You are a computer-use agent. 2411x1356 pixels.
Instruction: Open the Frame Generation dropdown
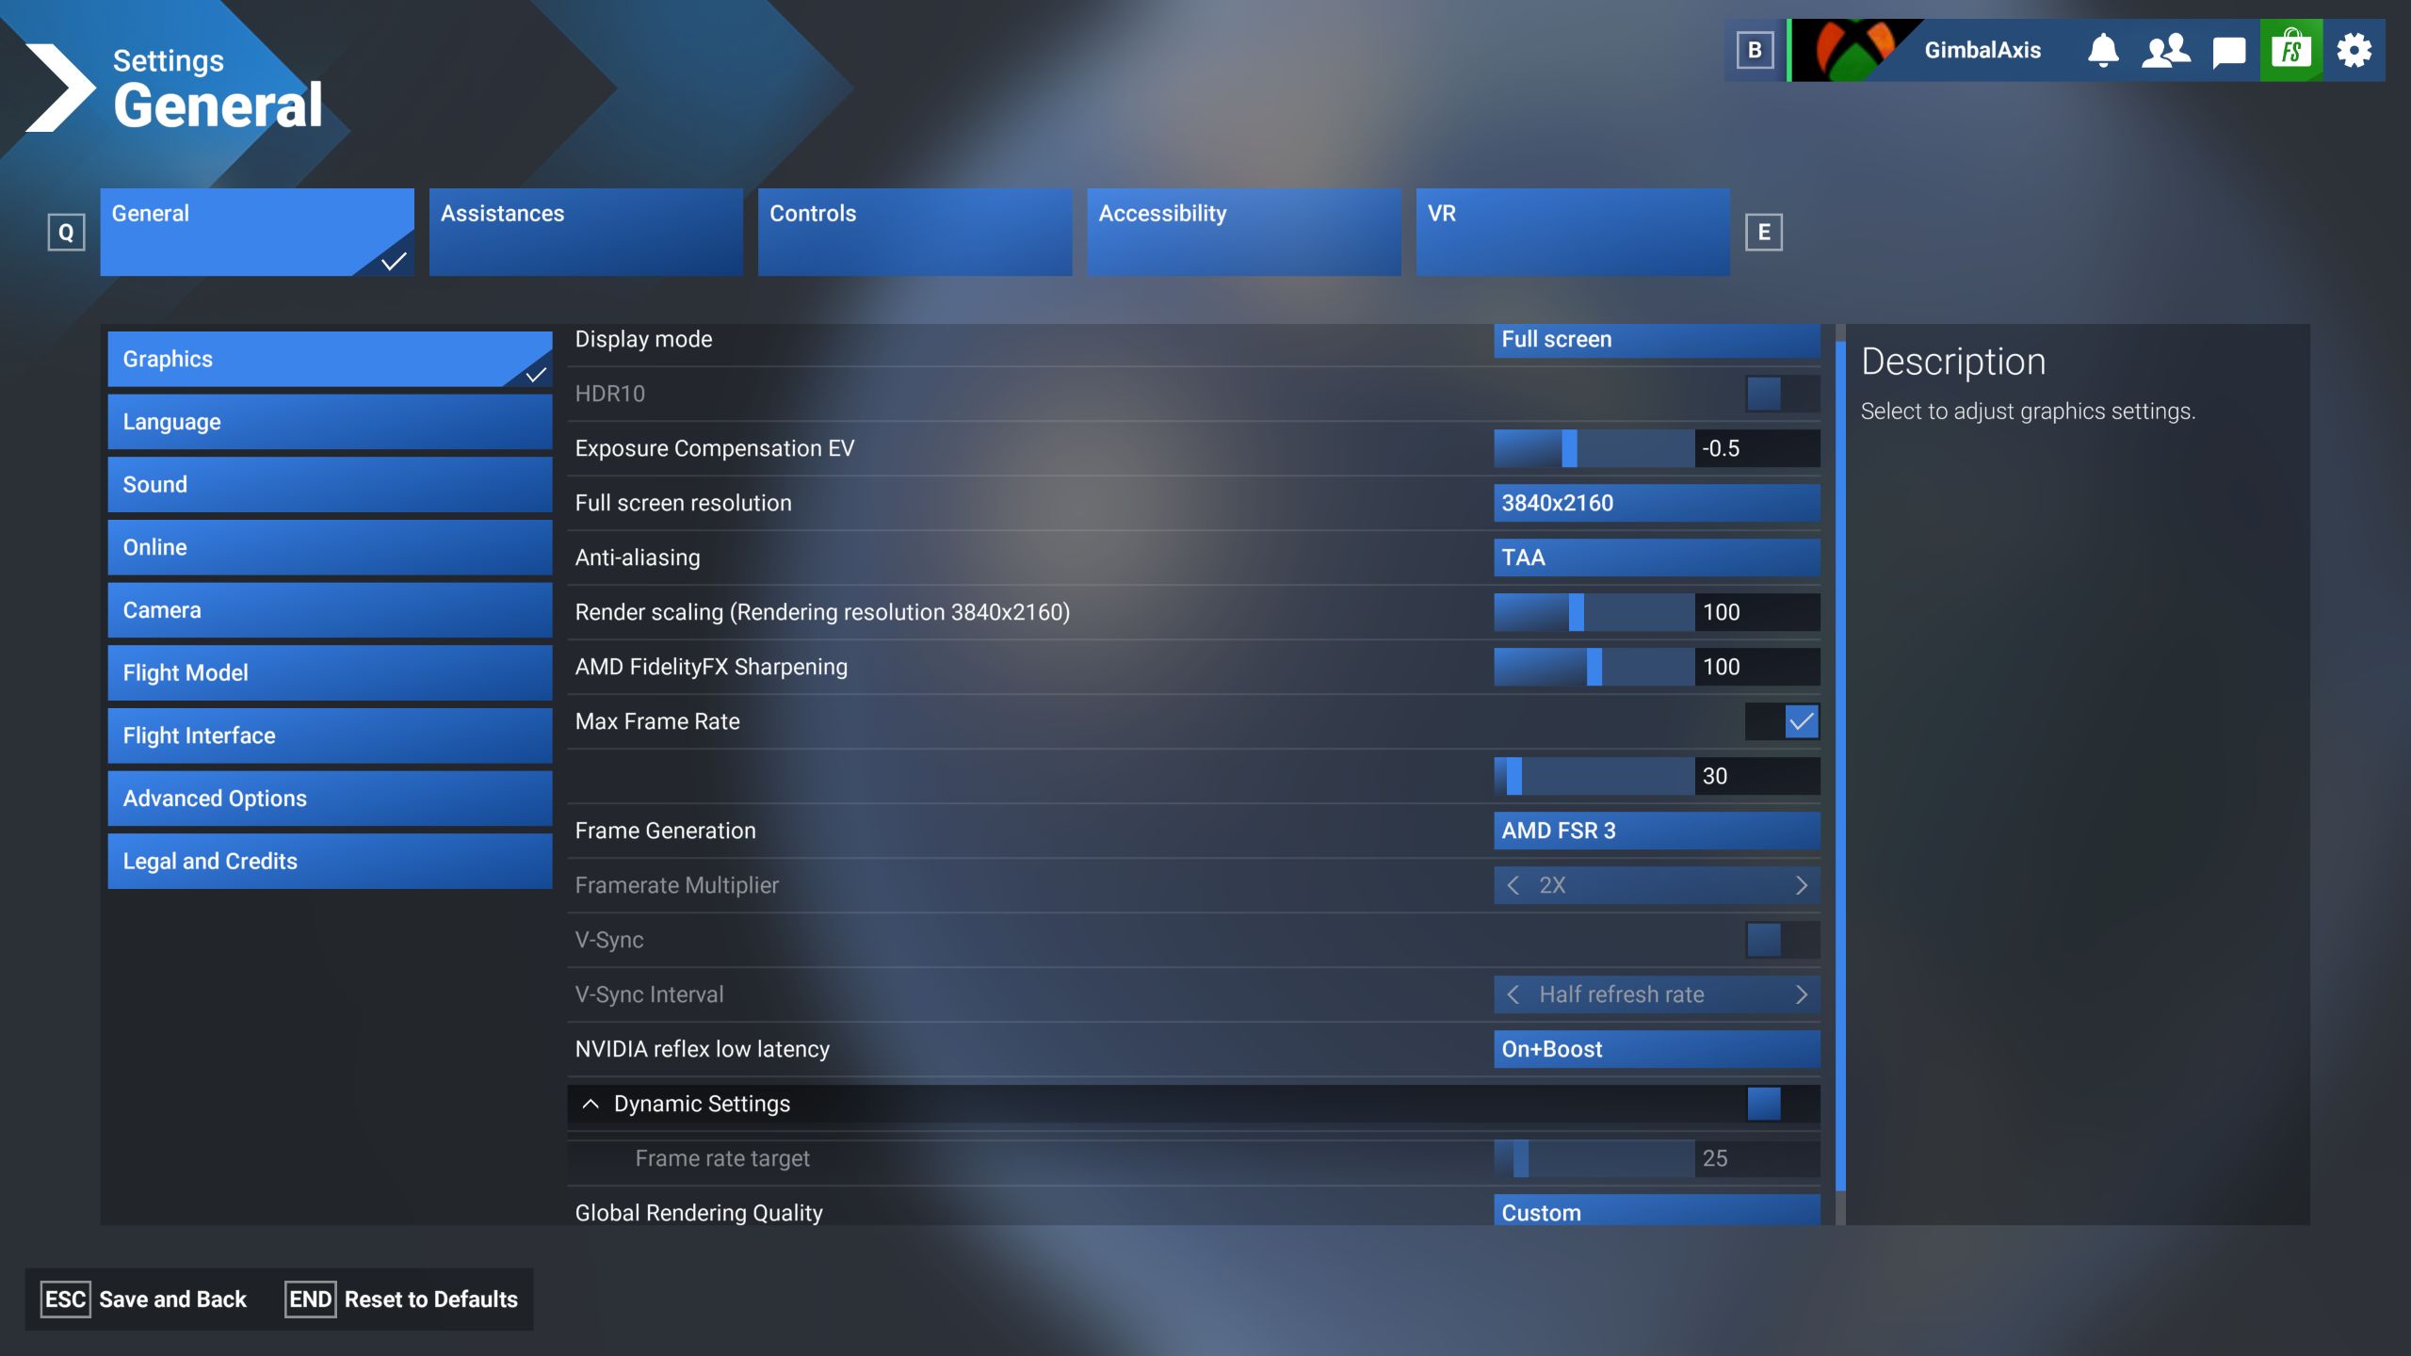tap(1657, 831)
